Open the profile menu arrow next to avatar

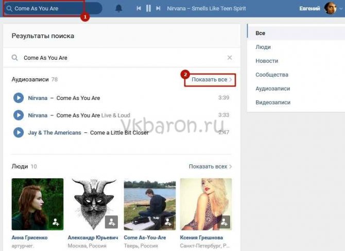[x=341, y=9]
